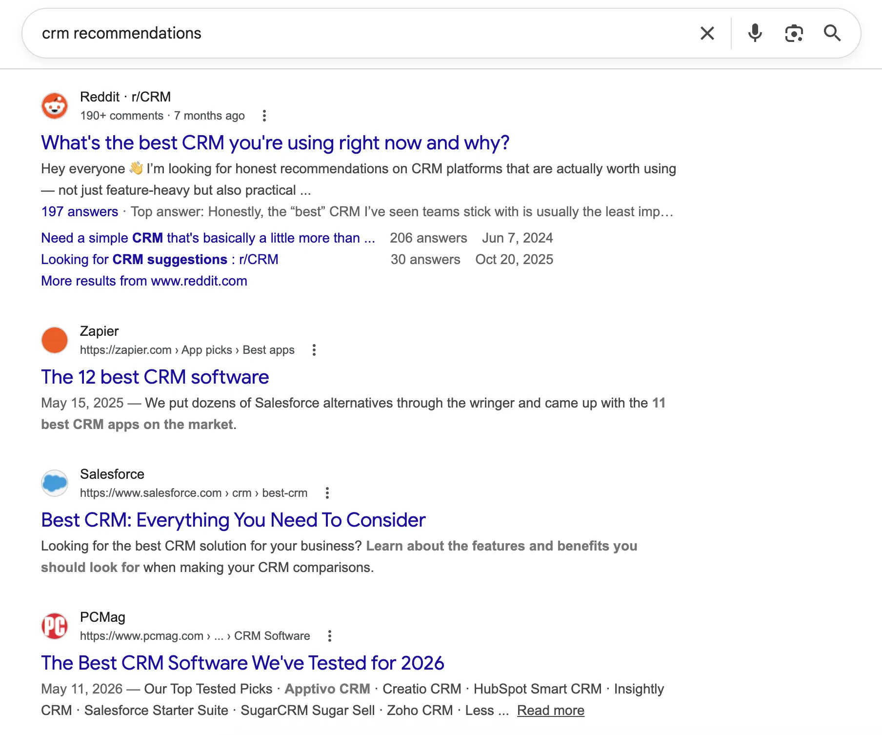Image resolution: width=882 pixels, height=735 pixels.
Task: Open the three-dot menu for Reddit result
Action: (x=264, y=116)
